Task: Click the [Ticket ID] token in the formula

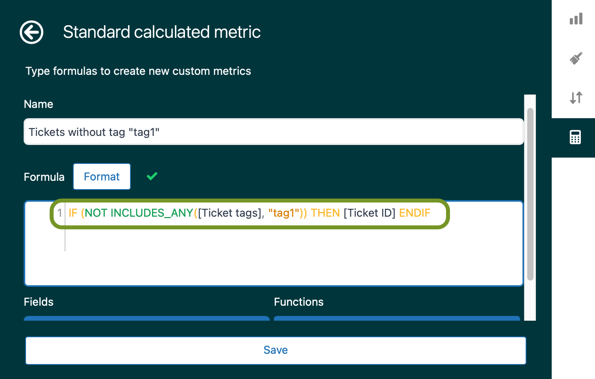Action: point(369,213)
